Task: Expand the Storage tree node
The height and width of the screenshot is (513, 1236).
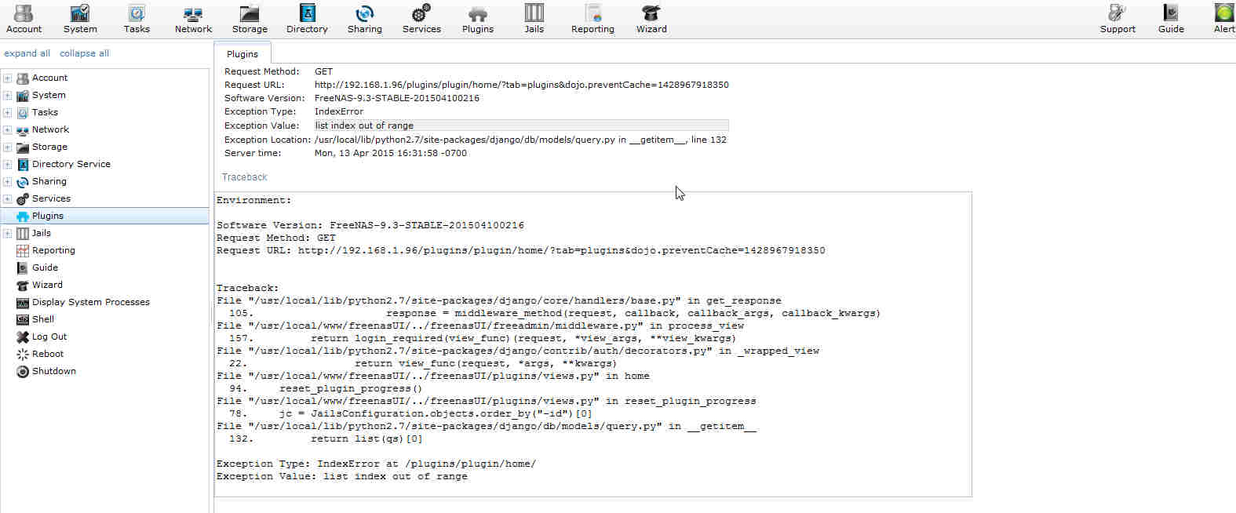Action: [x=8, y=147]
